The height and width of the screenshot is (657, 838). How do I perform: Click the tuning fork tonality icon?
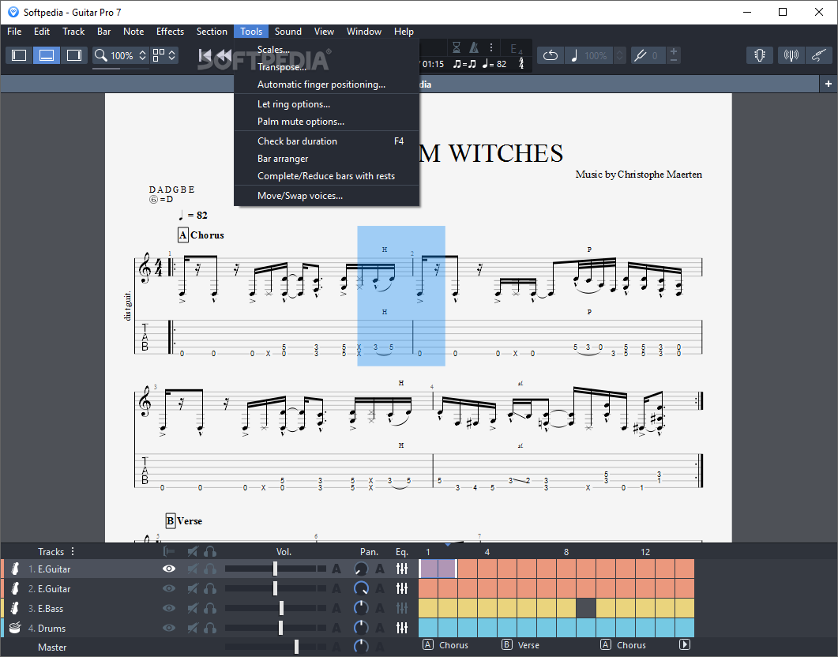(640, 55)
